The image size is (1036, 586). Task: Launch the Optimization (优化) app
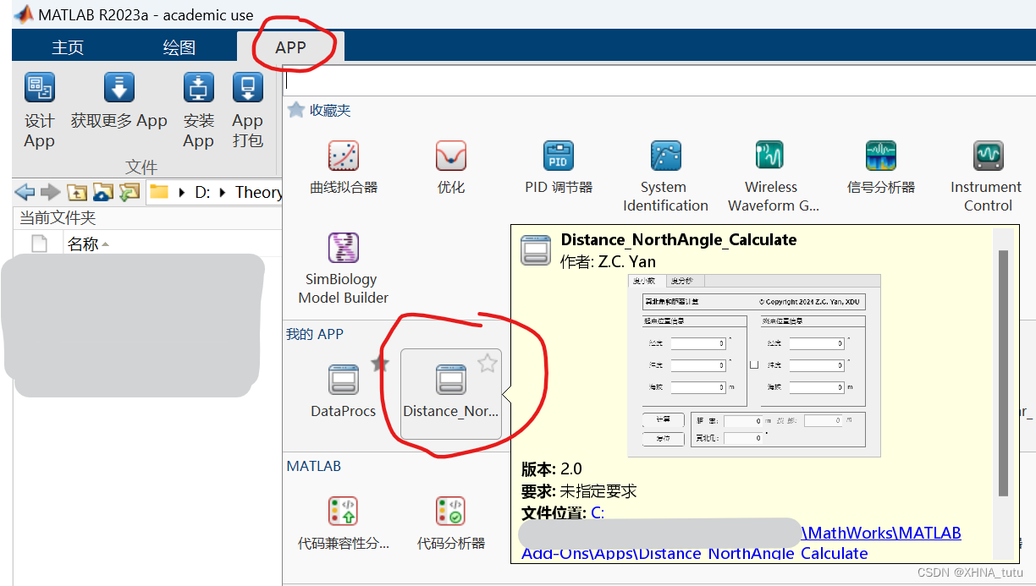pos(451,167)
